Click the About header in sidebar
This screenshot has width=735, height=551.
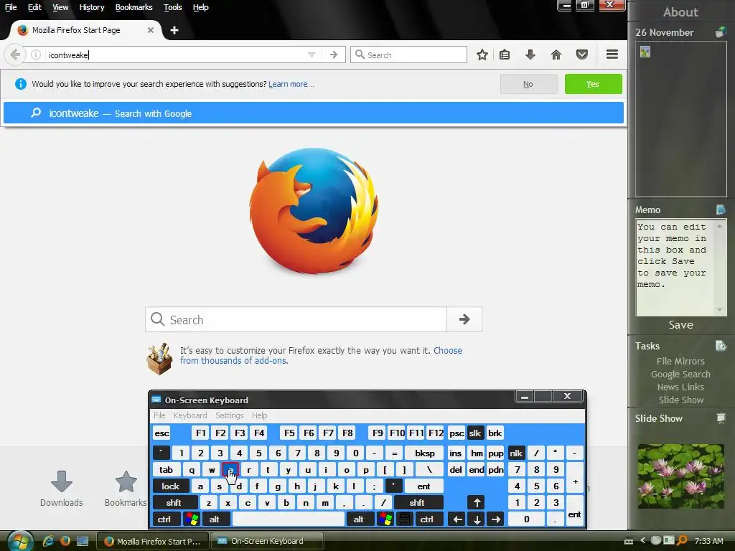(x=680, y=11)
